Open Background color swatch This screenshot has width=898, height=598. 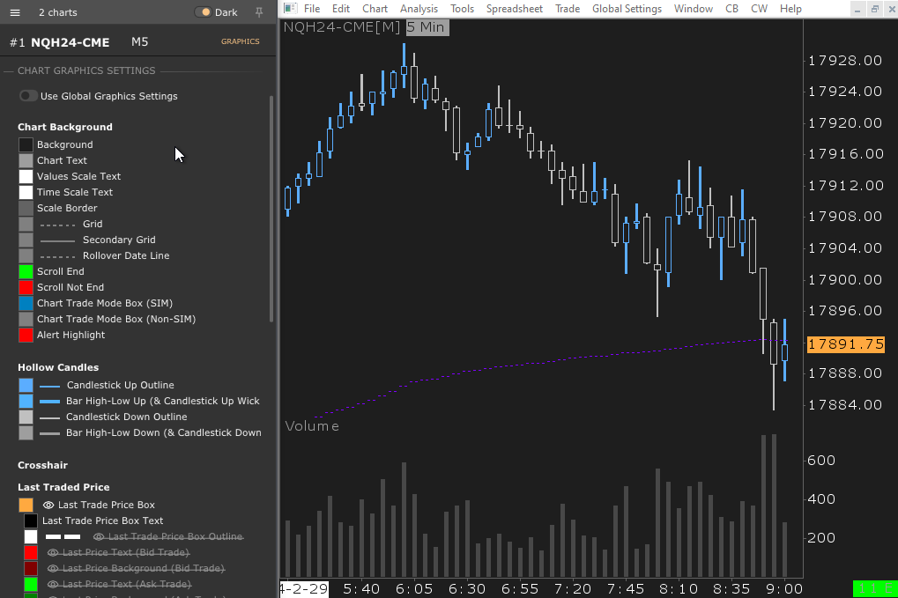26,144
